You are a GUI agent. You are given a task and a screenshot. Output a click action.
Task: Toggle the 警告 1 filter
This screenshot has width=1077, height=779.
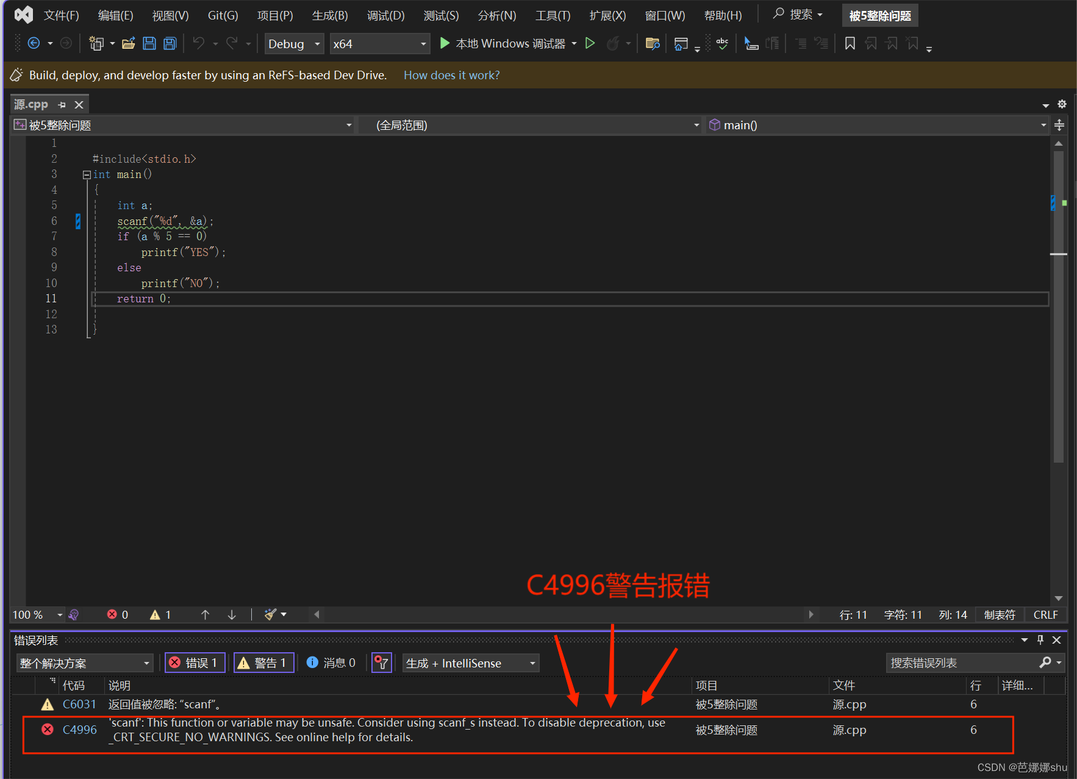click(263, 663)
